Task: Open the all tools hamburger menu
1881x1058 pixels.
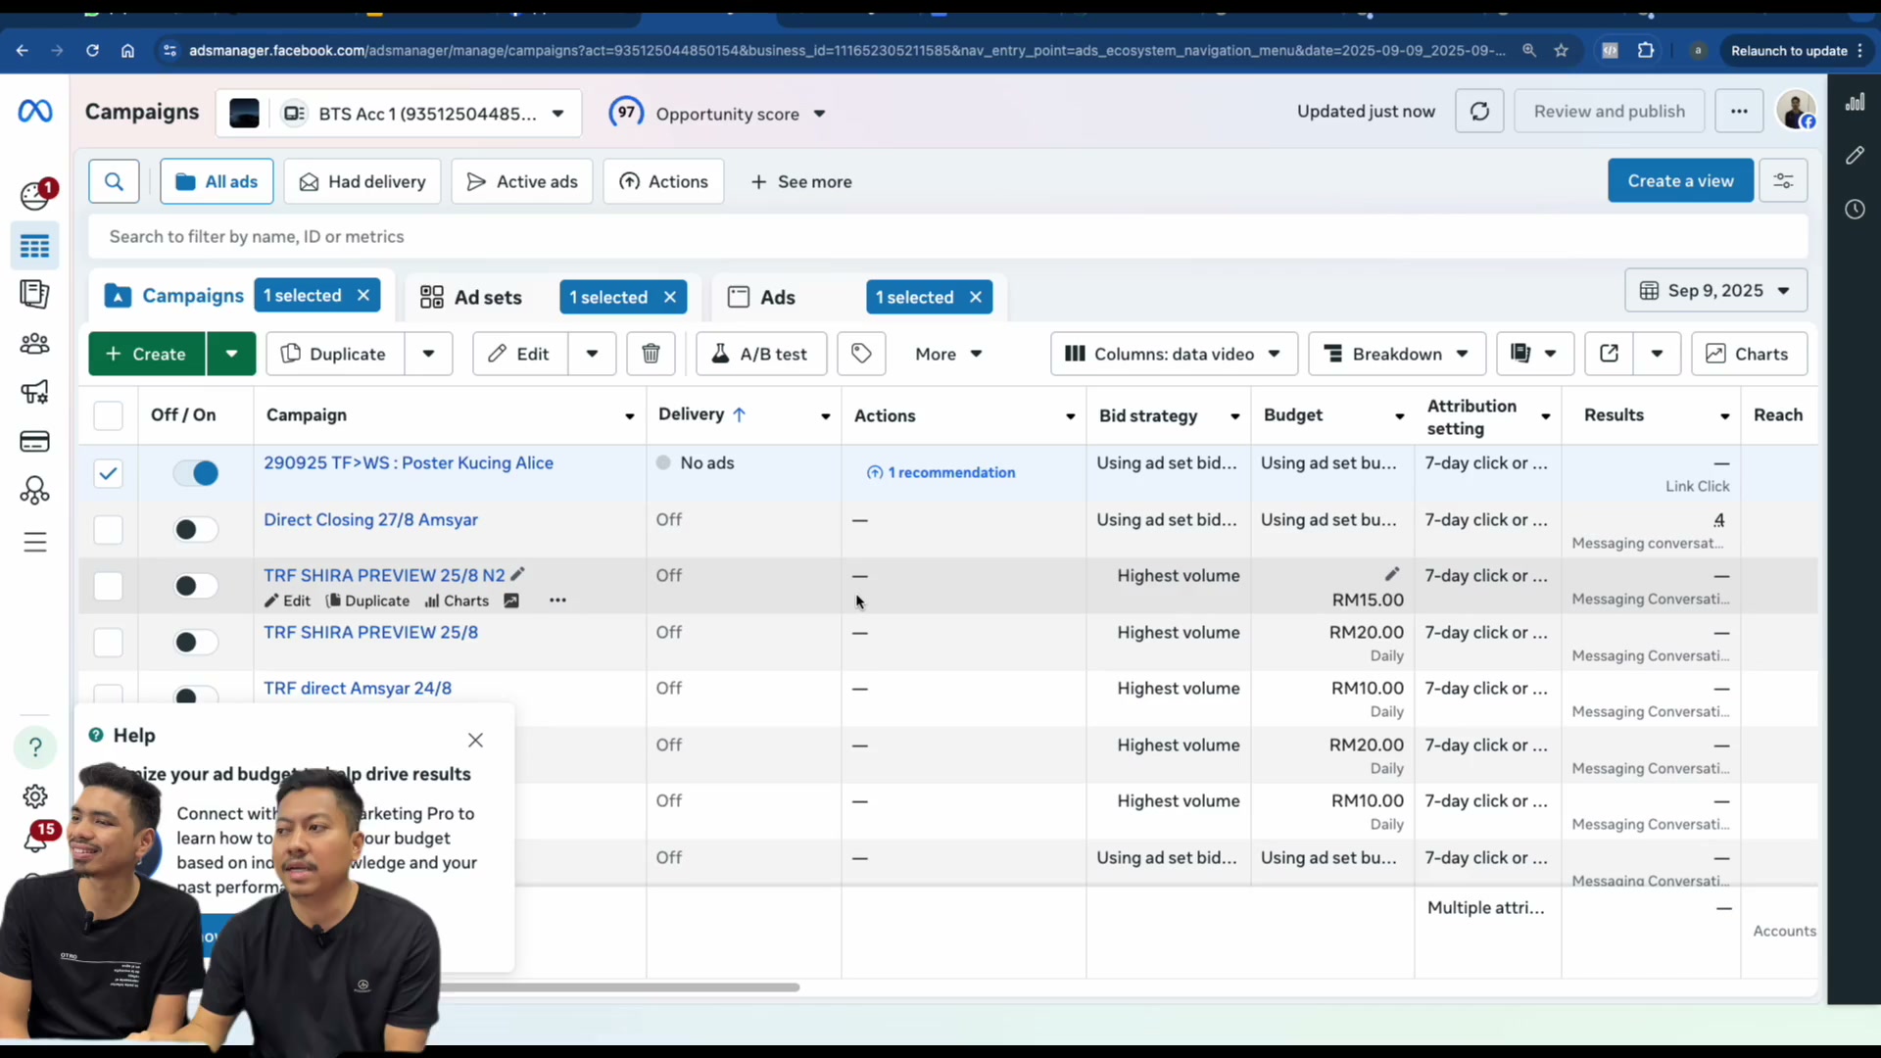Action: [x=34, y=542]
